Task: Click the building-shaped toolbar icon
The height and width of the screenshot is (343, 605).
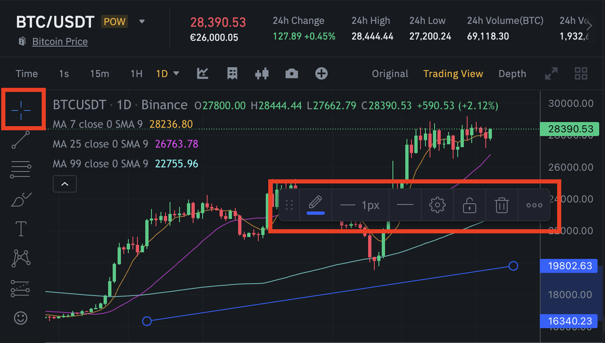Action: 232,74
